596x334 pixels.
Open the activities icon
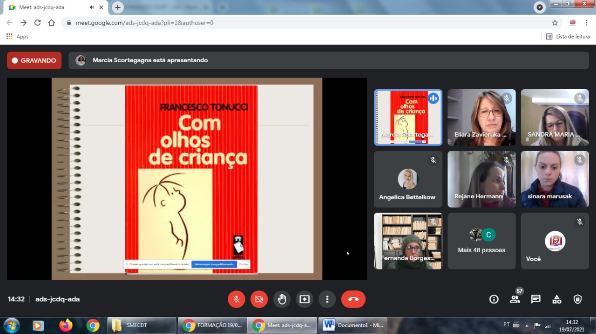tap(557, 299)
